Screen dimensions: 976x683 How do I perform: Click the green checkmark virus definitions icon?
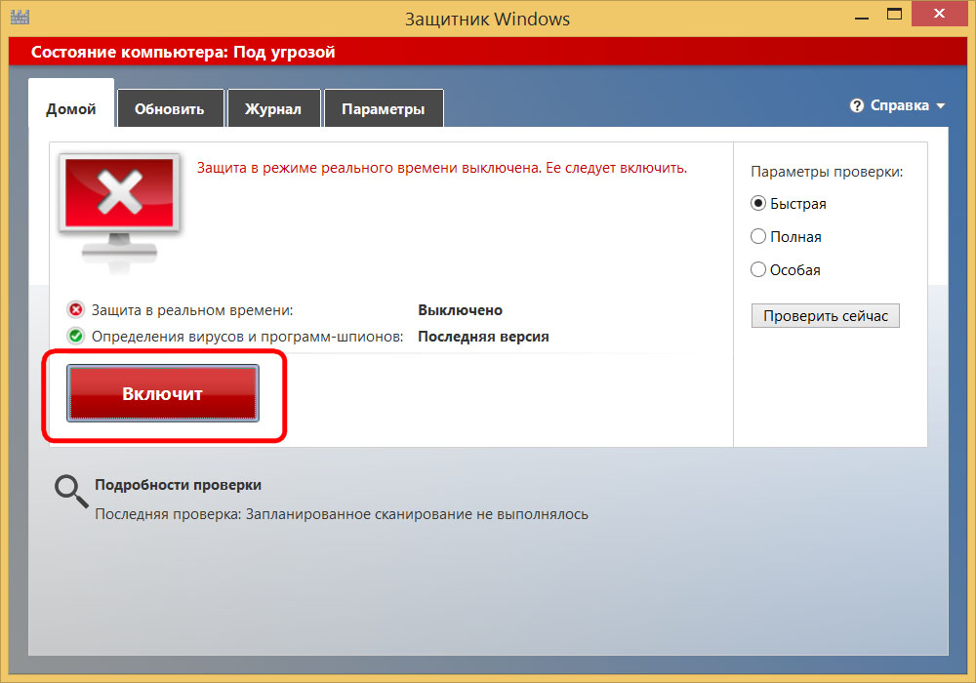(76, 336)
